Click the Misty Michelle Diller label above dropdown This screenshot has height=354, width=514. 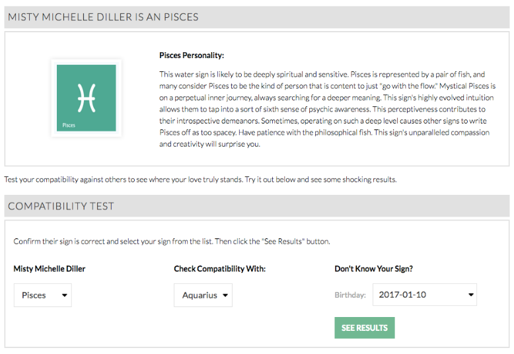pyautogui.click(x=50, y=269)
